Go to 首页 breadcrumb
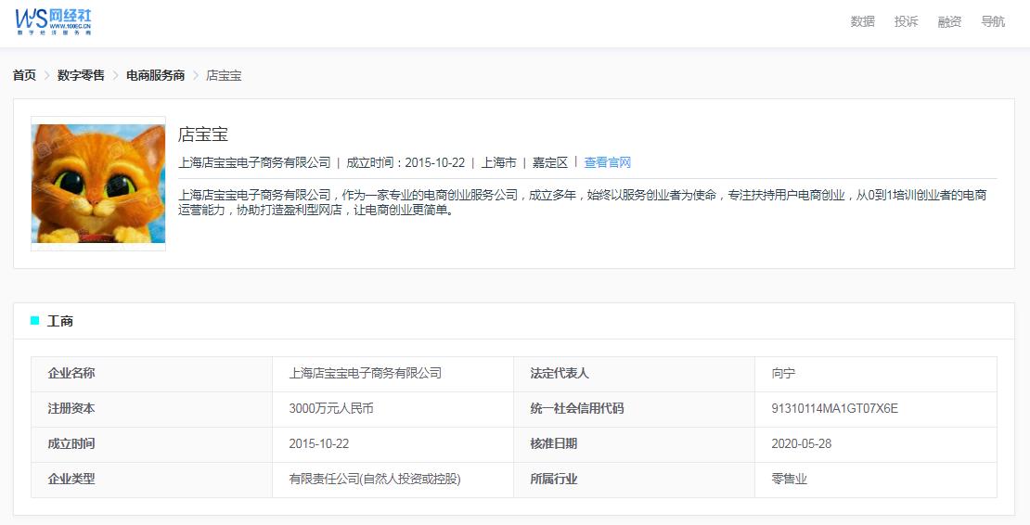Viewport: 1030px width, 525px height. click(x=24, y=75)
